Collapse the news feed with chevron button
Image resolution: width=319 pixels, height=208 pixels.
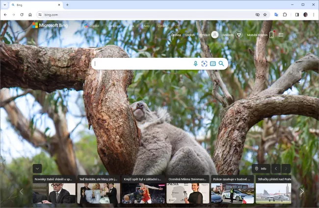(37, 168)
